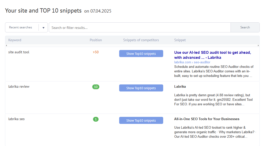Click the 'Use Labrika's AI-led SEO toolset' snippet text
This screenshot has width=265, height=146.
click(x=215, y=132)
